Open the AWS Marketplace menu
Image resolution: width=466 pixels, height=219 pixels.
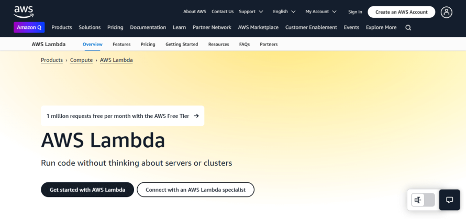(258, 27)
